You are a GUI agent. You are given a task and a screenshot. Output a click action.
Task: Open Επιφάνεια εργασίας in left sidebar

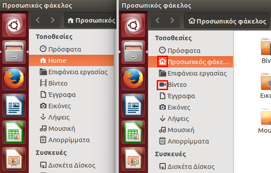71,72
